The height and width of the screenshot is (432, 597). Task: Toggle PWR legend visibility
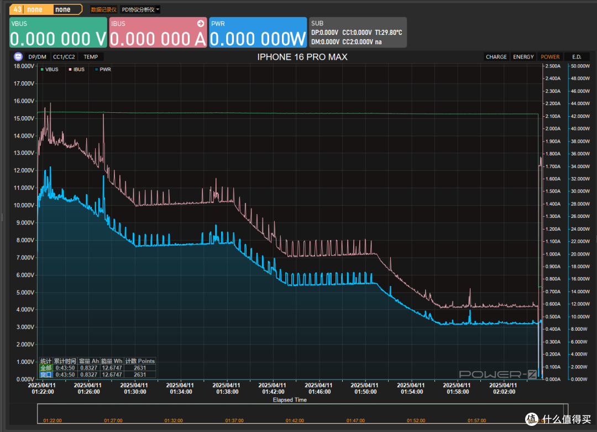click(103, 69)
